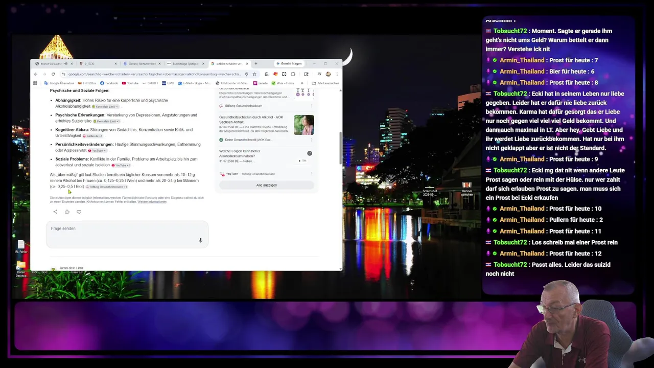Click the 'YouTube +1' chip after Aggressivität
The width and height of the screenshot is (654, 368).
click(98, 150)
